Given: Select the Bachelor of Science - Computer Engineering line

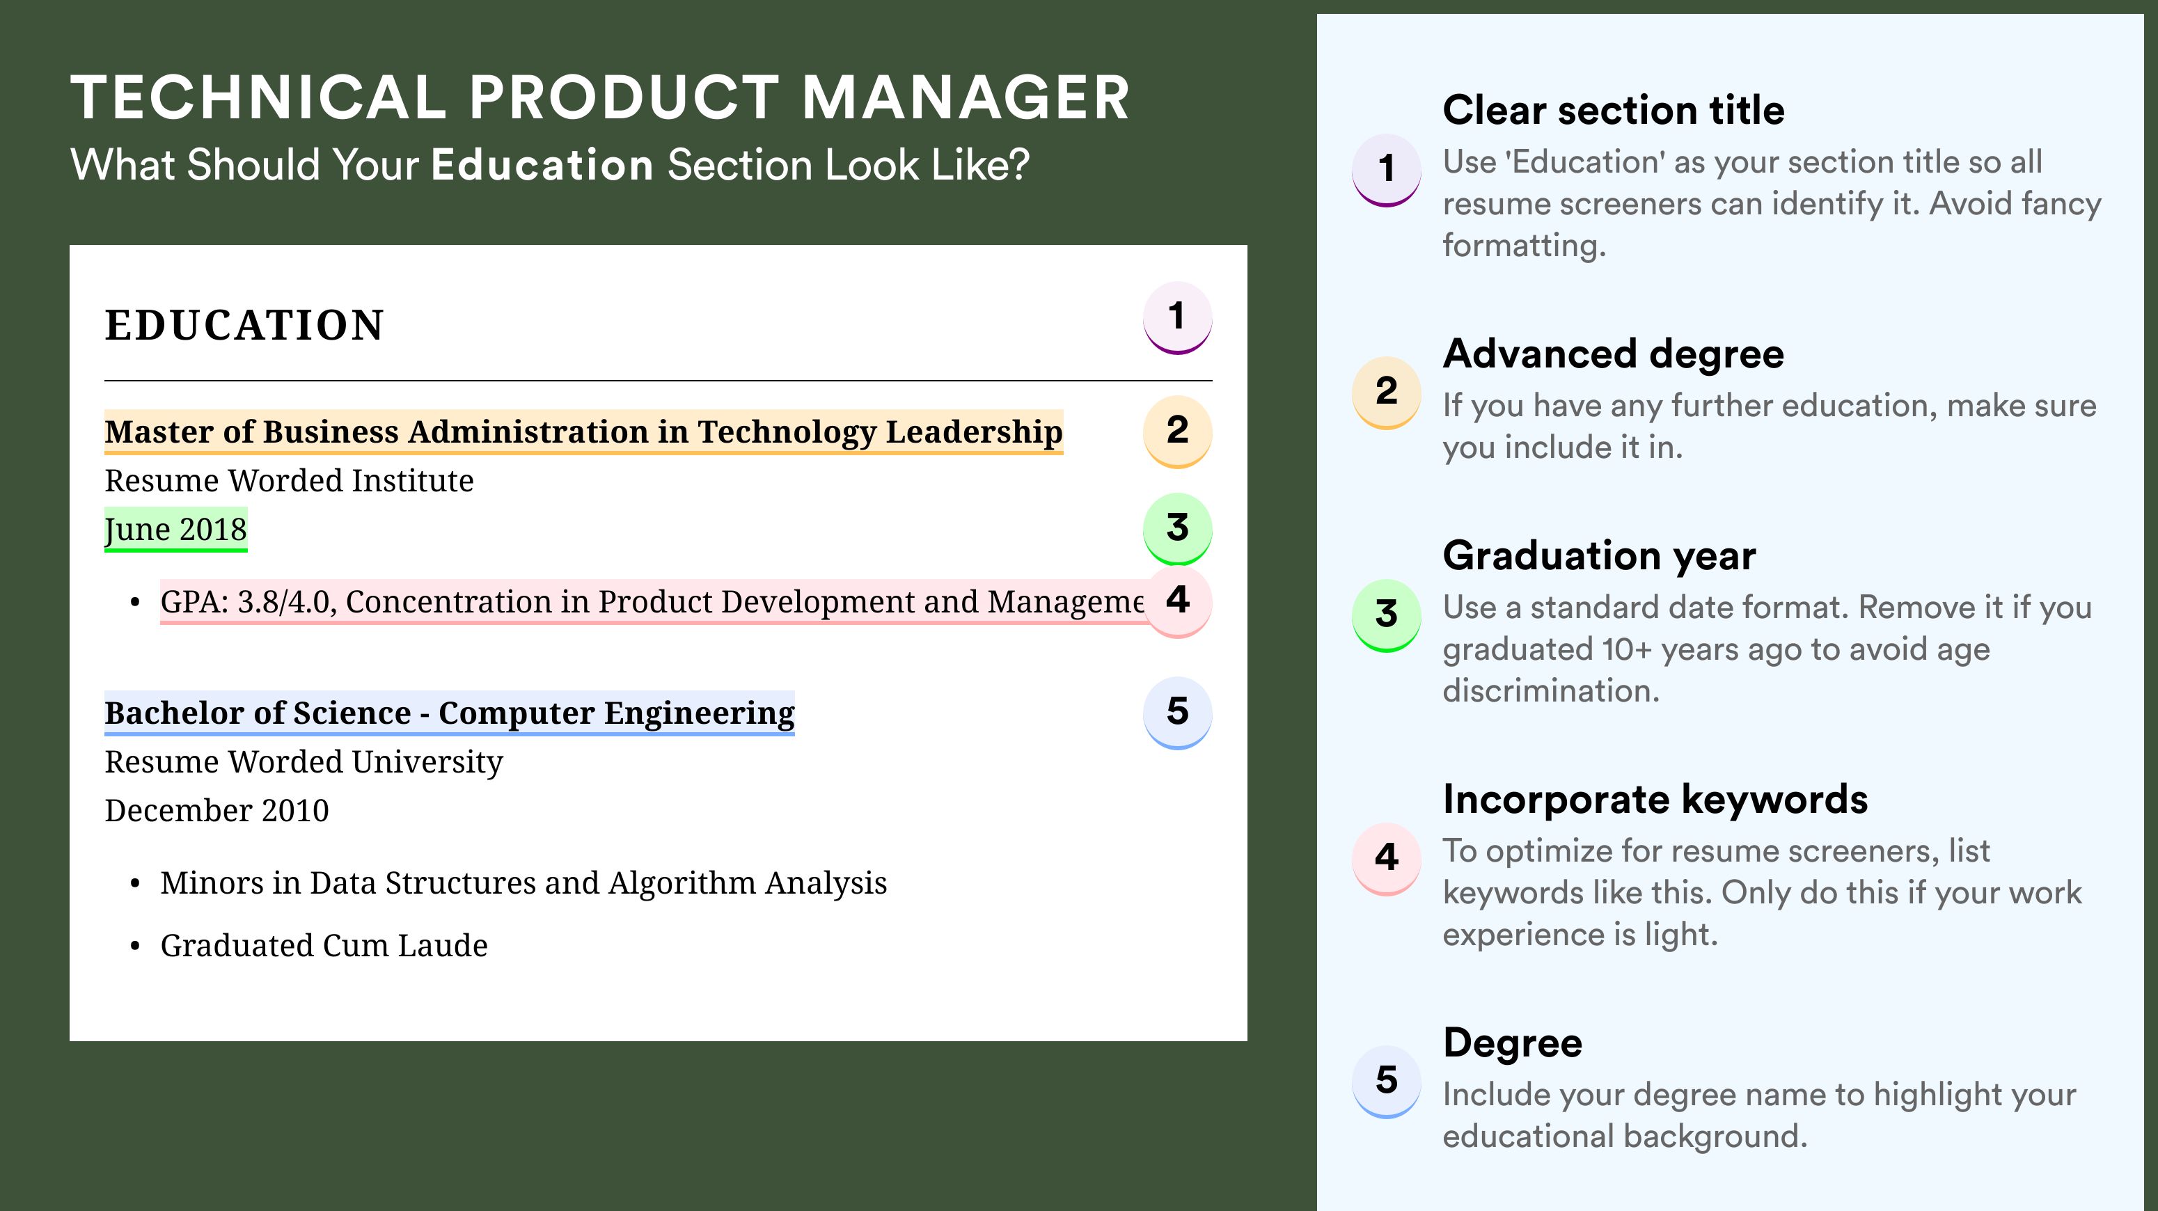Looking at the screenshot, I should coord(449,713).
